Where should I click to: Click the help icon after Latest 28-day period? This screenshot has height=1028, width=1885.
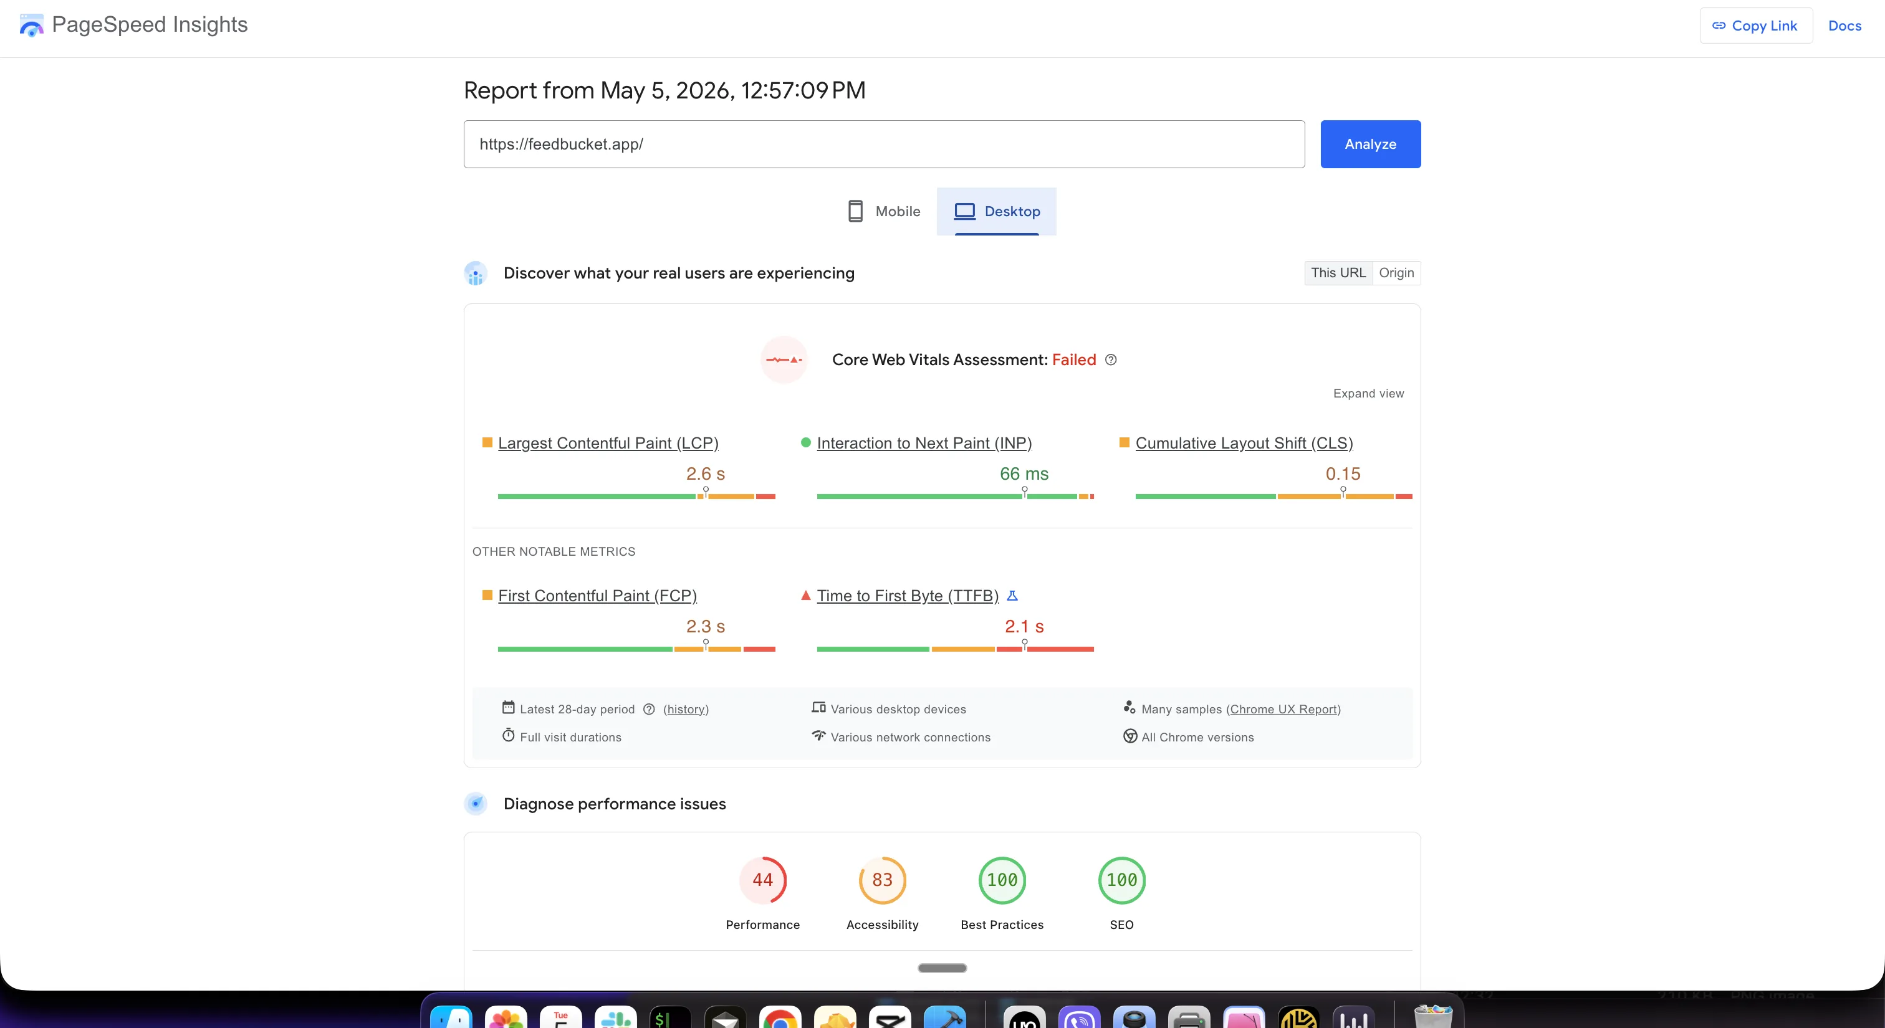648,709
